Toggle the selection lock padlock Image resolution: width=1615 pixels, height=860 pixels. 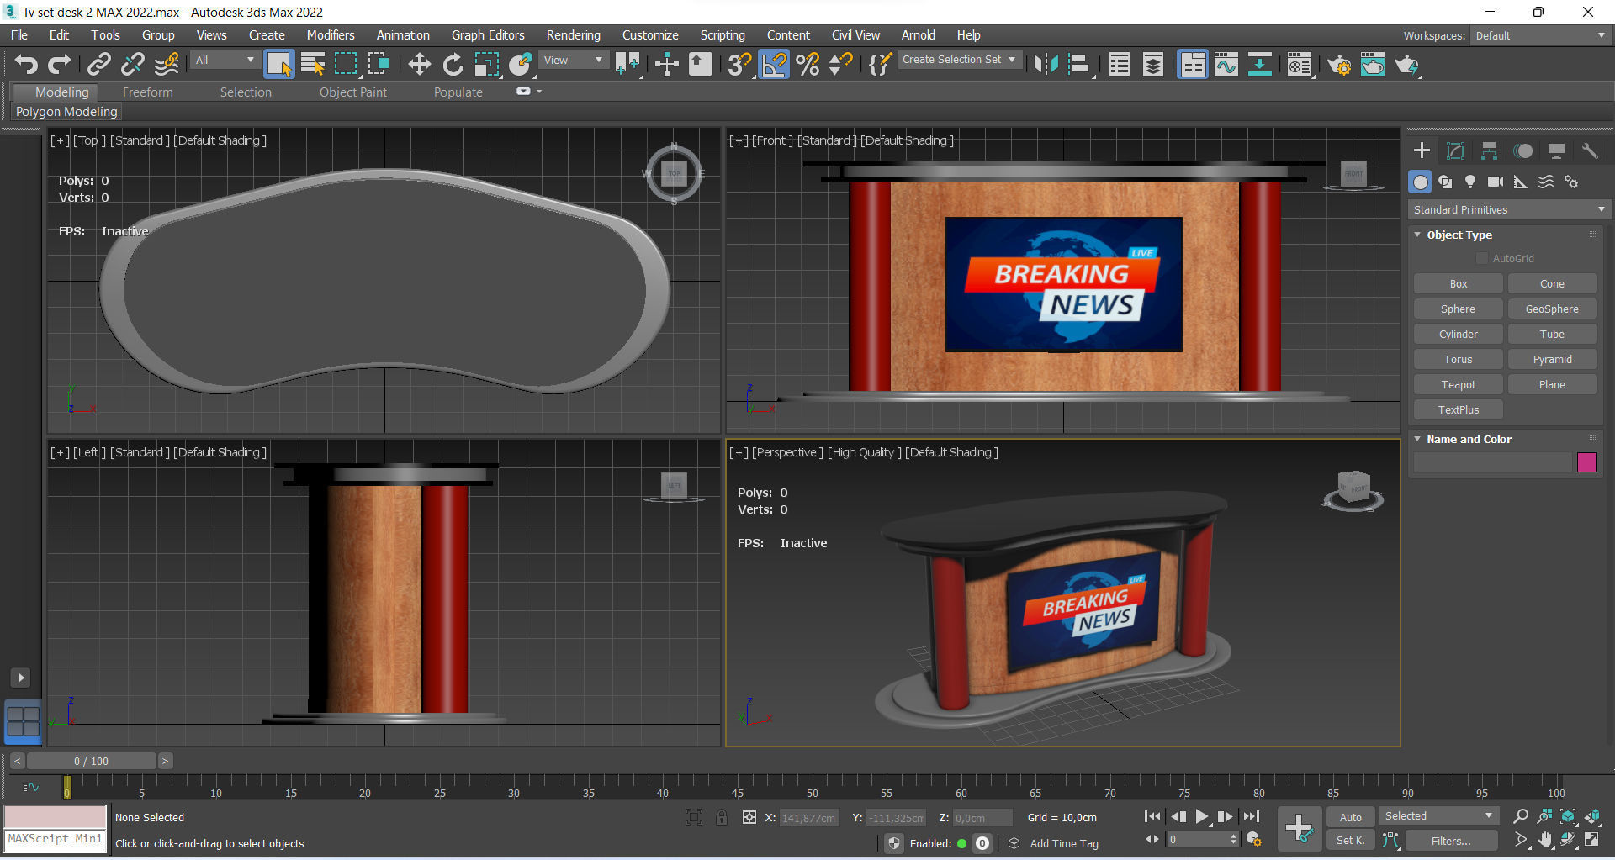point(721,817)
